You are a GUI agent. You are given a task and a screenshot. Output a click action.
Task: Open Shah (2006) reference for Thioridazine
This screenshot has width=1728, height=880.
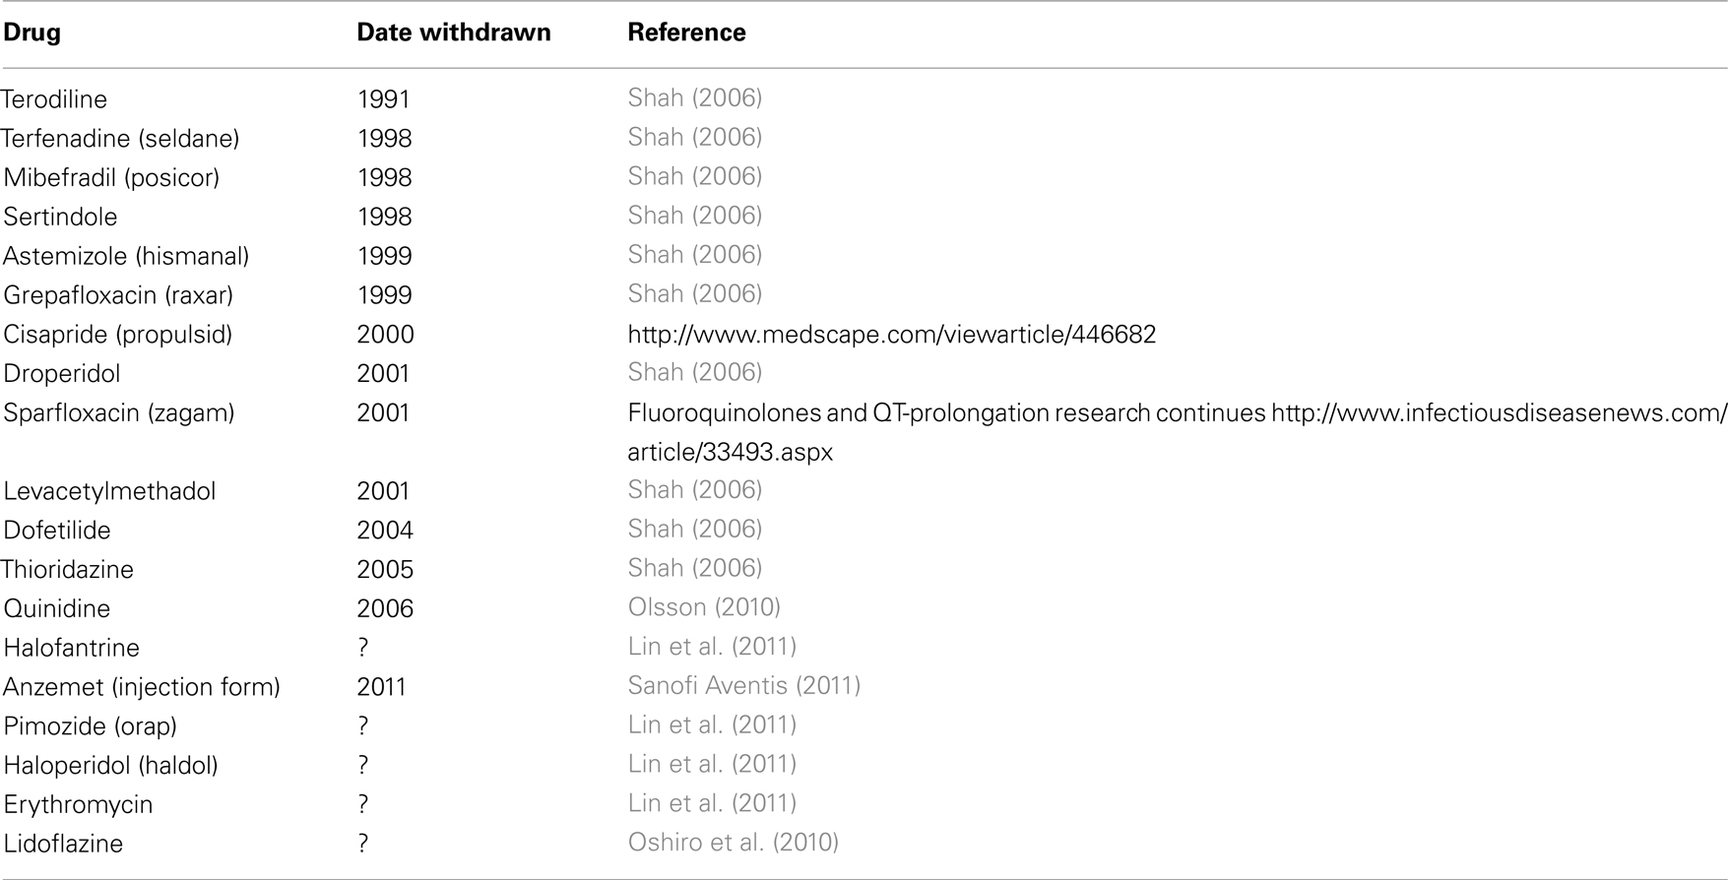695,568
